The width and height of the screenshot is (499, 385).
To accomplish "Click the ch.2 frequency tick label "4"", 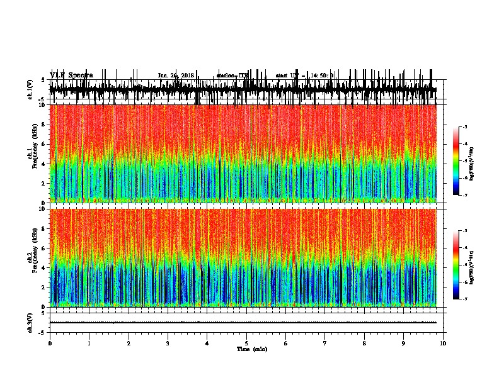I will (x=43, y=268).
